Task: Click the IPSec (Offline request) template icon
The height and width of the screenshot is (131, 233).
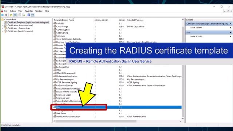Action: [x=55, y=73]
